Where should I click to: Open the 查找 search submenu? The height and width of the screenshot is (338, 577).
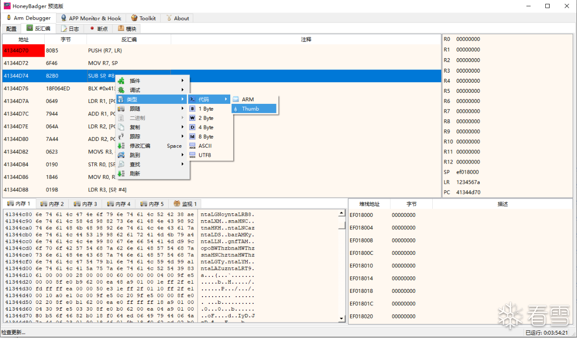tap(152, 164)
